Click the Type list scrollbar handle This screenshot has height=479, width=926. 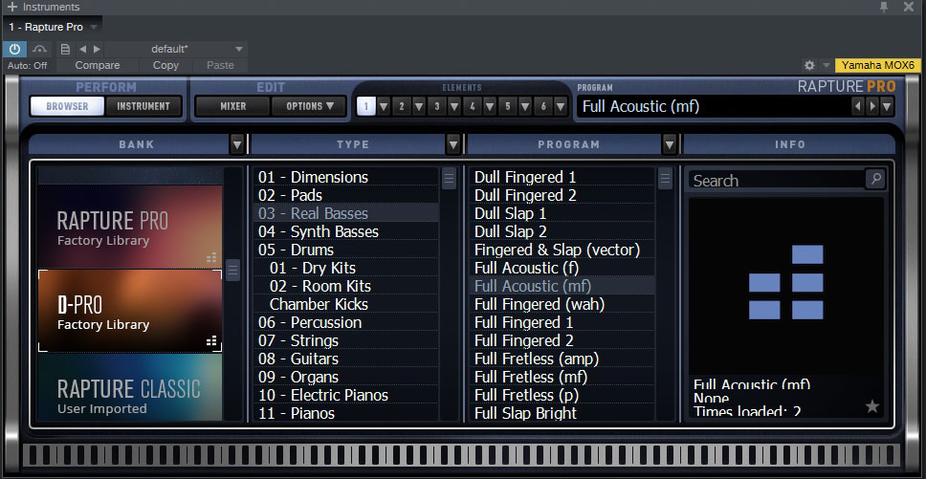[x=450, y=178]
